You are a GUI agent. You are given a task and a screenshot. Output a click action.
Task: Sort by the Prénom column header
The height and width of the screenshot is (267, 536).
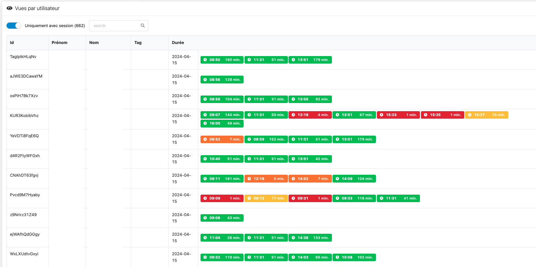[59, 43]
